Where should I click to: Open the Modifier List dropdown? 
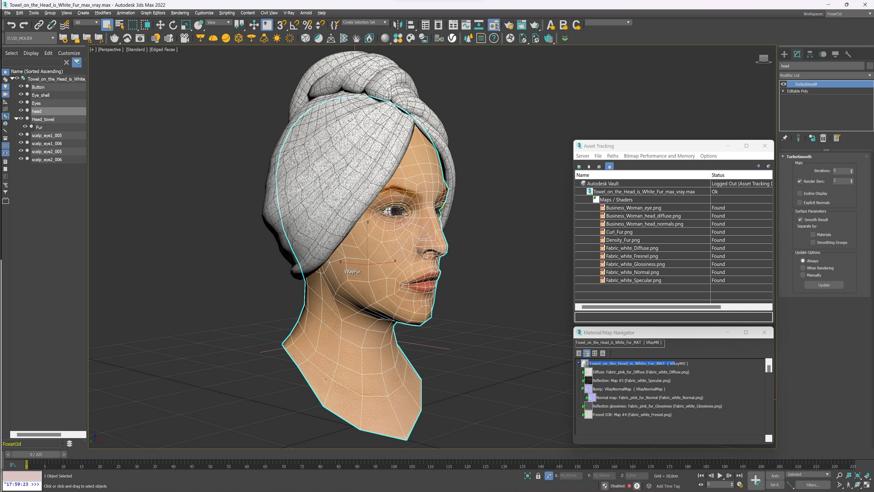click(826, 76)
